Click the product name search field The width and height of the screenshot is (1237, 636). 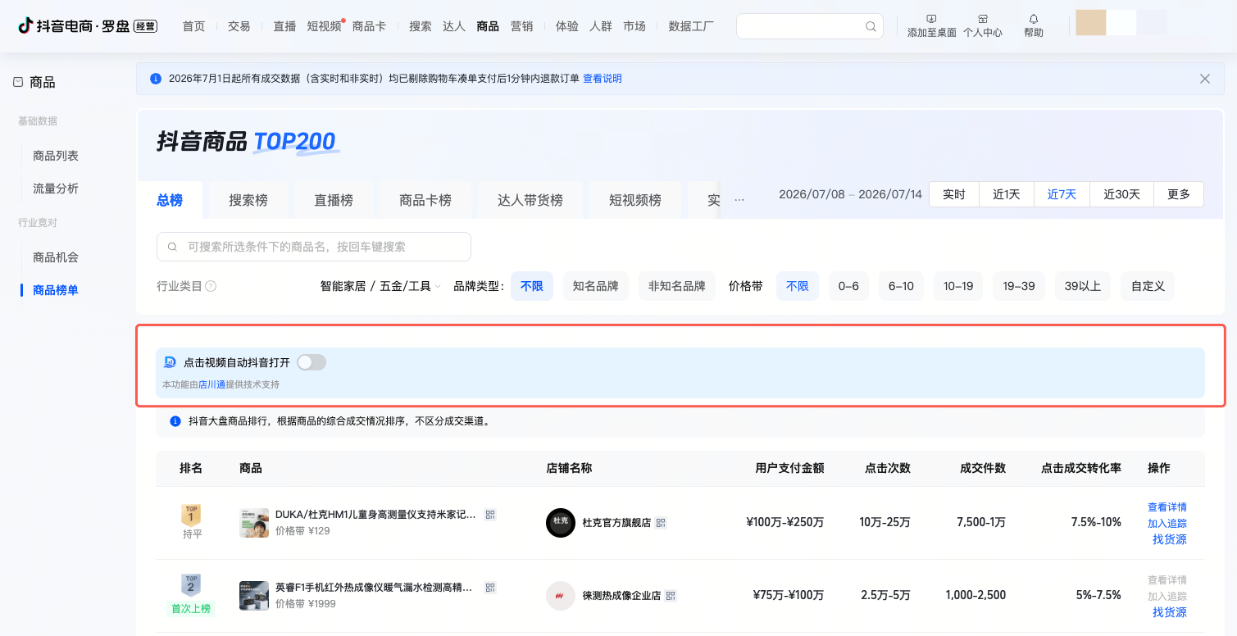tap(314, 247)
